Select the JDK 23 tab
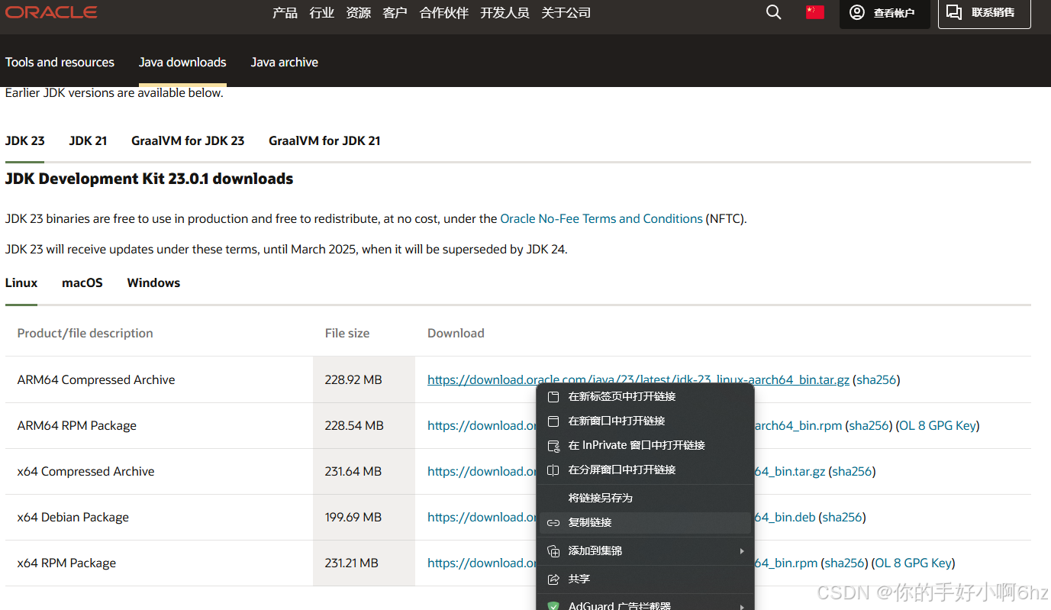Image resolution: width=1051 pixels, height=610 pixels. pyautogui.click(x=25, y=140)
